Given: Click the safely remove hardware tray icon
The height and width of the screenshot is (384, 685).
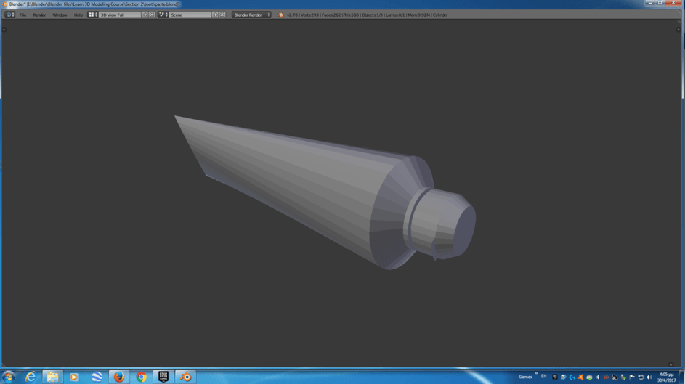Looking at the screenshot, I should point(623,377).
